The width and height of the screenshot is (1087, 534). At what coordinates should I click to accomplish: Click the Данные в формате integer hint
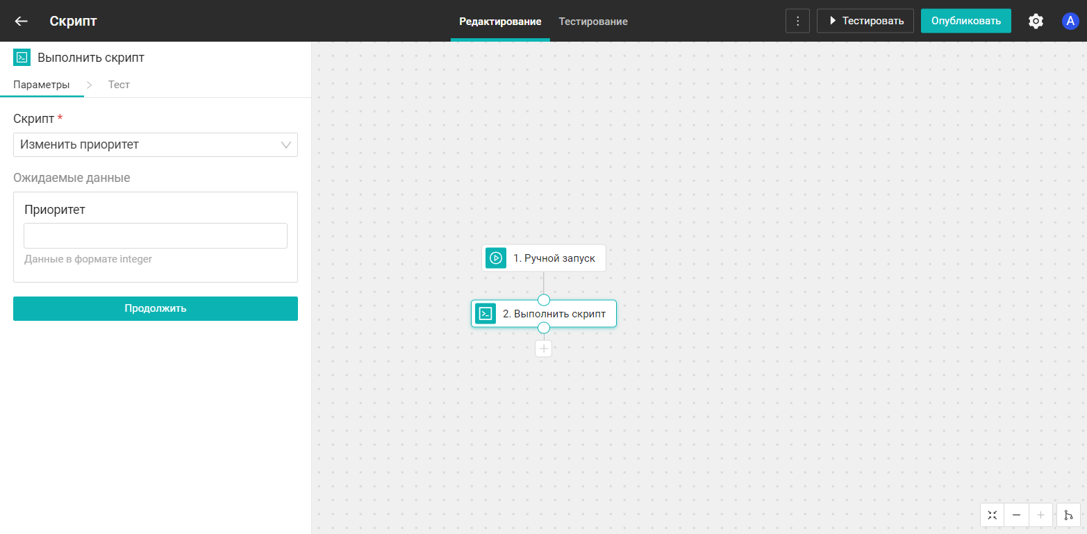click(x=88, y=259)
